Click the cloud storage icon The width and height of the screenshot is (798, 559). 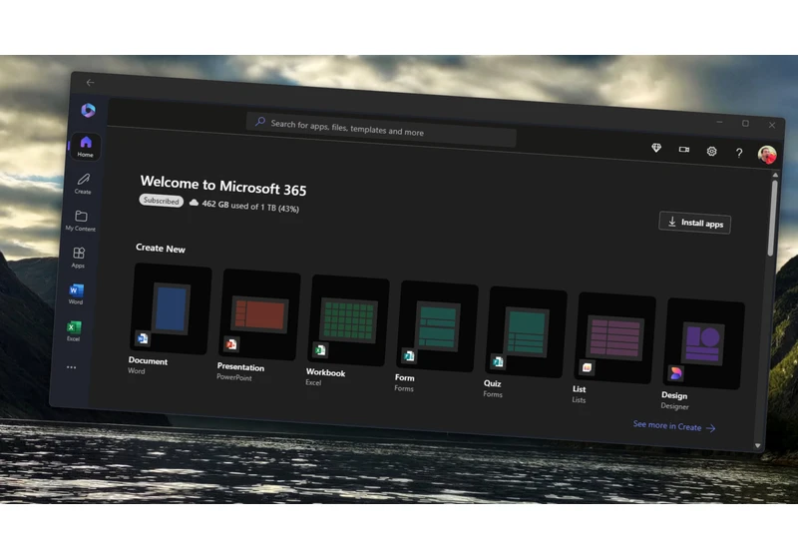coord(194,203)
